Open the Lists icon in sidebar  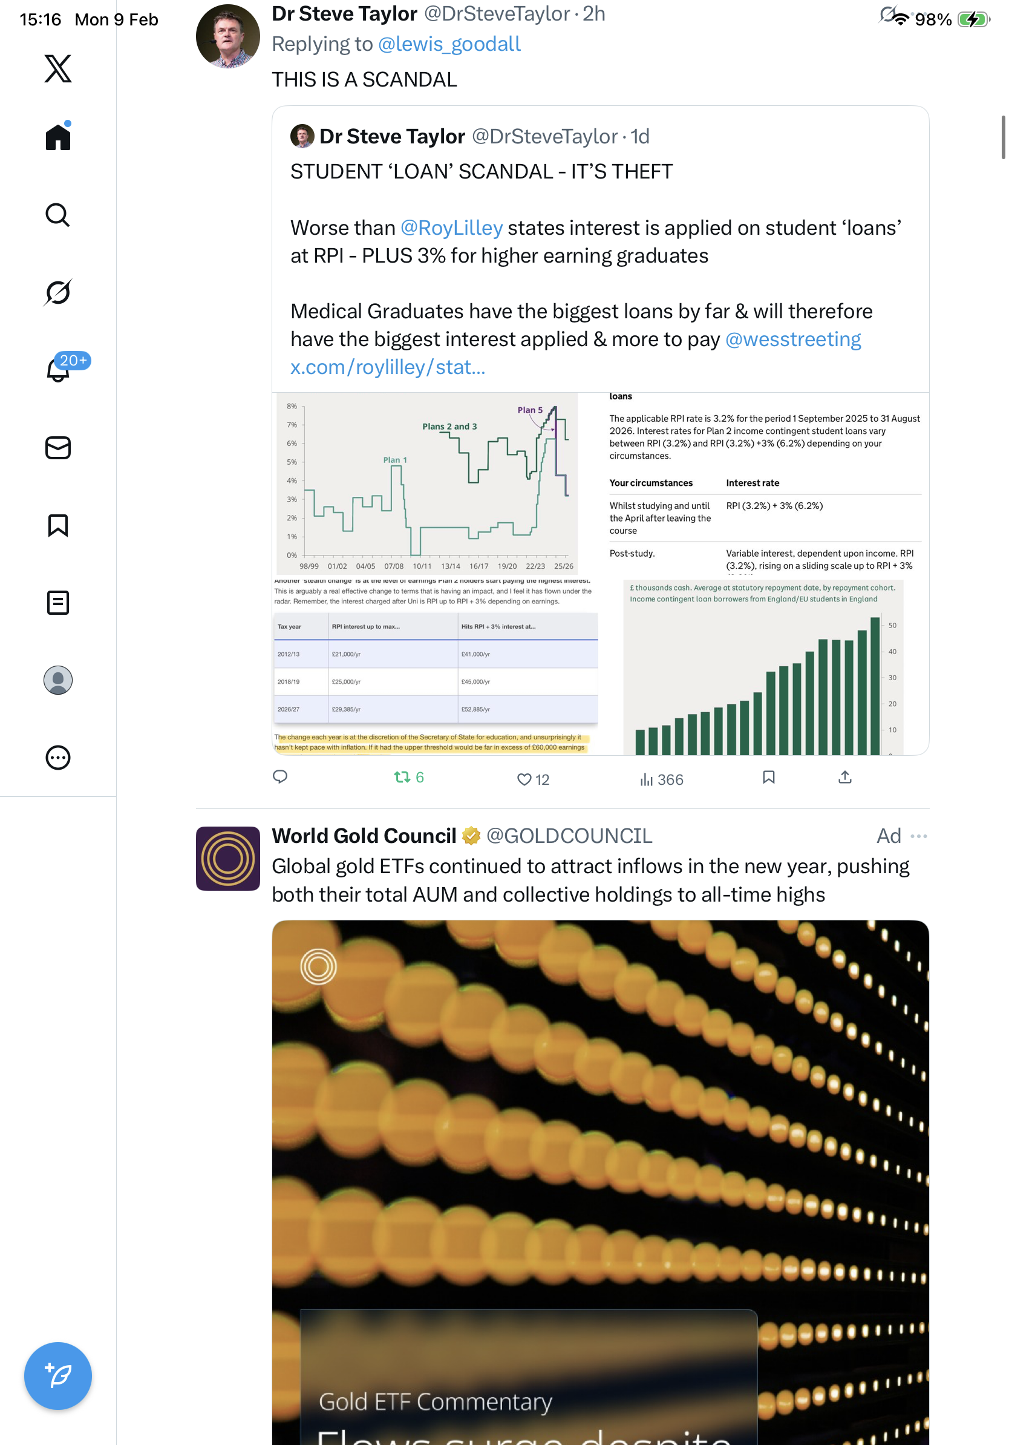tap(58, 602)
